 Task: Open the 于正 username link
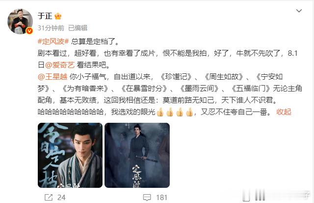point(45,16)
